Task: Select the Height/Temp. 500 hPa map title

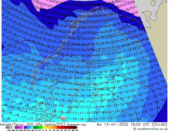Action: [x=21, y=125]
